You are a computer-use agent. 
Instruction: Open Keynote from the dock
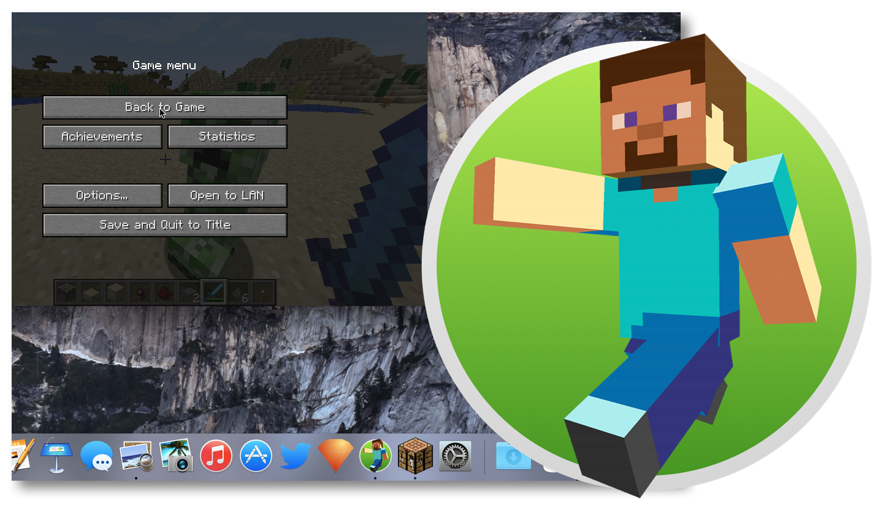(56, 456)
